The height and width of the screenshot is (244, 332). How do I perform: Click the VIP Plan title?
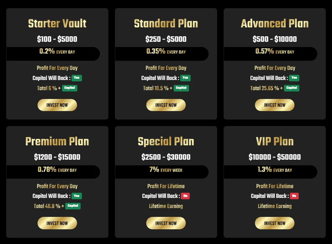(x=275, y=141)
